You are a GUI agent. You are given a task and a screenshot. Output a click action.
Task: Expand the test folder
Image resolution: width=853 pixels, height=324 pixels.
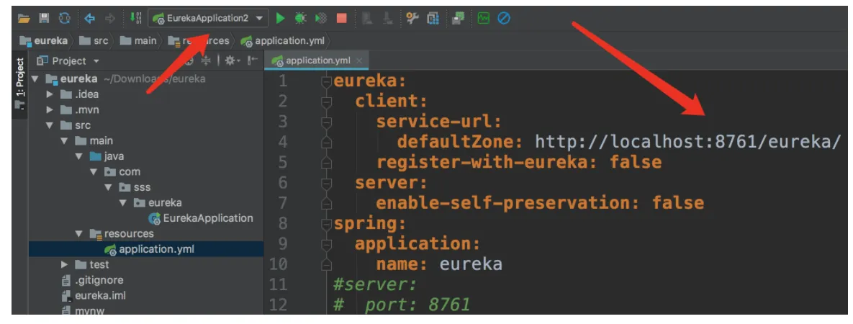coord(65,265)
